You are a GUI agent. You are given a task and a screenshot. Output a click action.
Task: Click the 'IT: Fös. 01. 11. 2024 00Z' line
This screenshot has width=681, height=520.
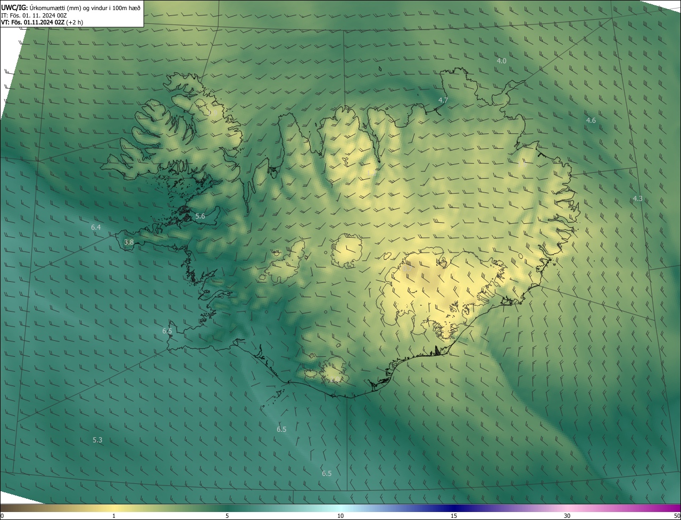point(34,15)
